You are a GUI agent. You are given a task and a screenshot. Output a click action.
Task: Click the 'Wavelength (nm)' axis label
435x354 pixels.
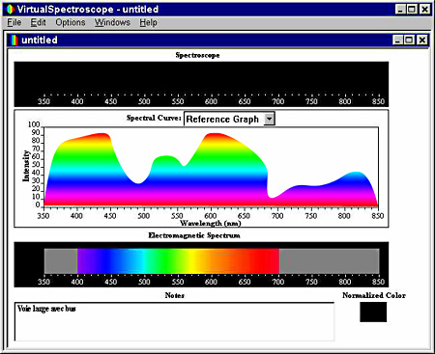211,223
